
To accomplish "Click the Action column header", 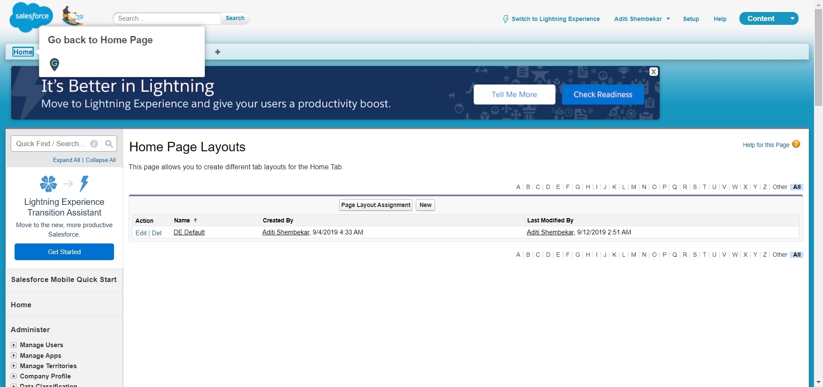I will coord(144,221).
